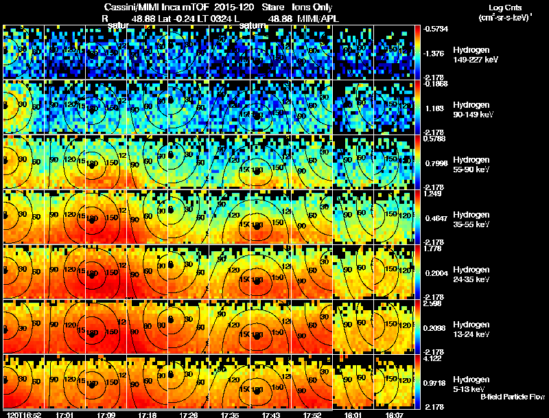Screen dimensions: 549x418
Task: Click the Log Cnts legend heading
Action: pyautogui.click(x=505, y=8)
